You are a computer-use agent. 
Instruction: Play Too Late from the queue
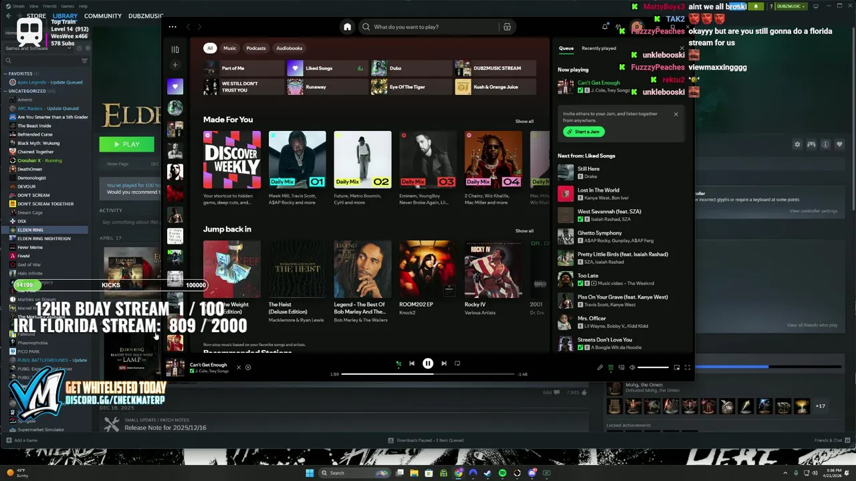point(622,279)
